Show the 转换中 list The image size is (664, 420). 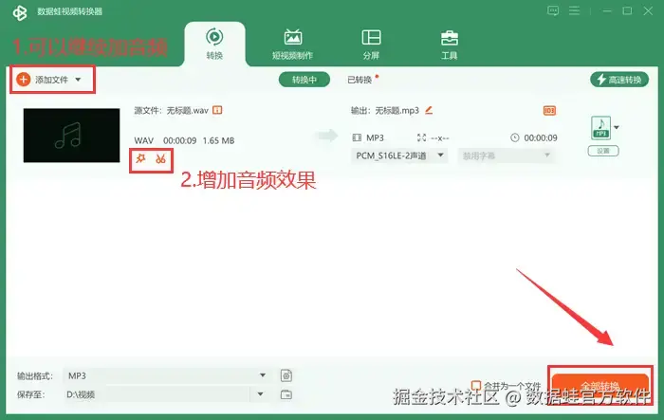[304, 80]
